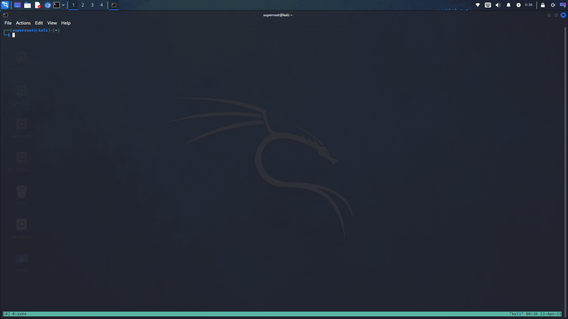Expand the terminal launcher dropdown arrow
The width and height of the screenshot is (568, 319).
[x=63, y=5]
